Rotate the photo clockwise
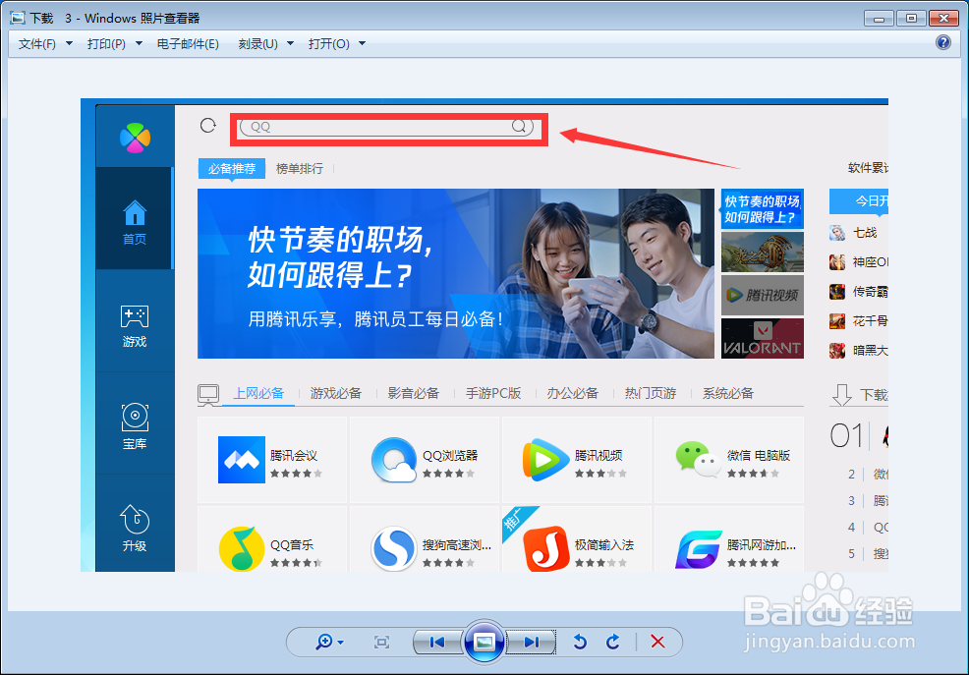 pos(613,643)
